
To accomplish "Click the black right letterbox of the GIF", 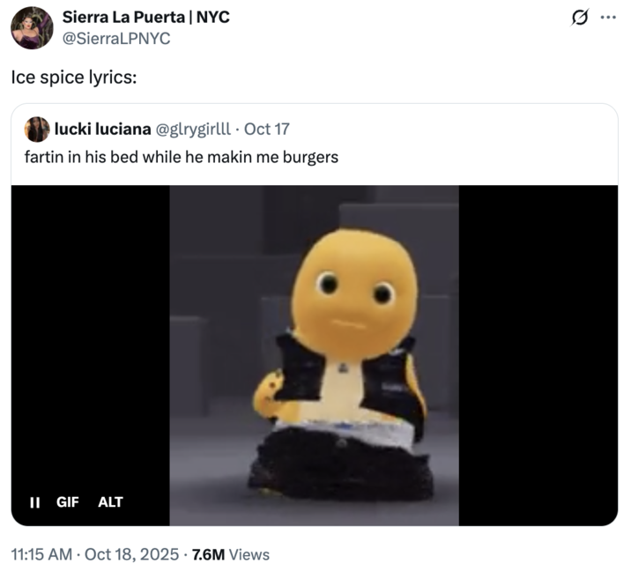I will [538, 355].
